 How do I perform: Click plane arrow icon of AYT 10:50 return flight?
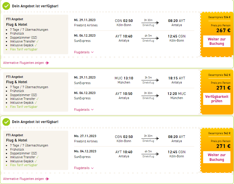point(157,96)
